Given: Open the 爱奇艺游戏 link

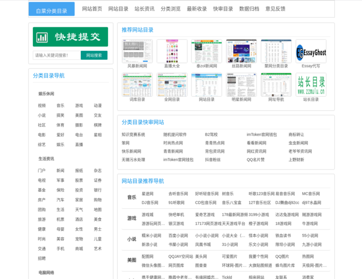Looking at the screenshot, I should coord(205,215).
